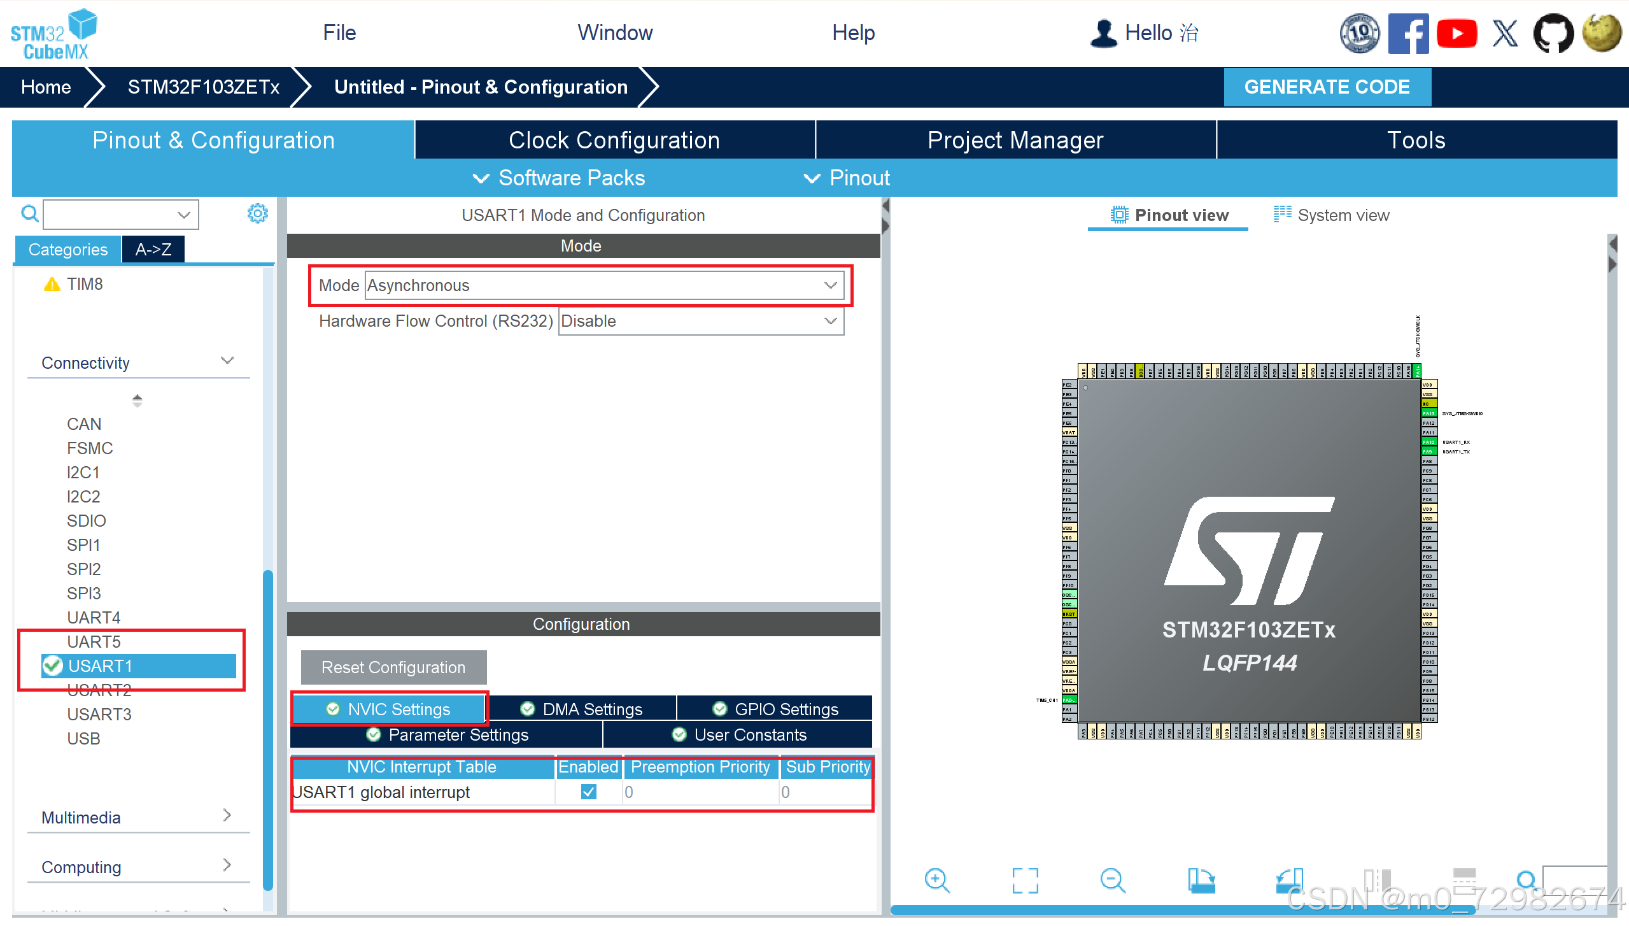Click the NVIC Settings green check icon
This screenshot has height=926, width=1629.
pos(334,708)
